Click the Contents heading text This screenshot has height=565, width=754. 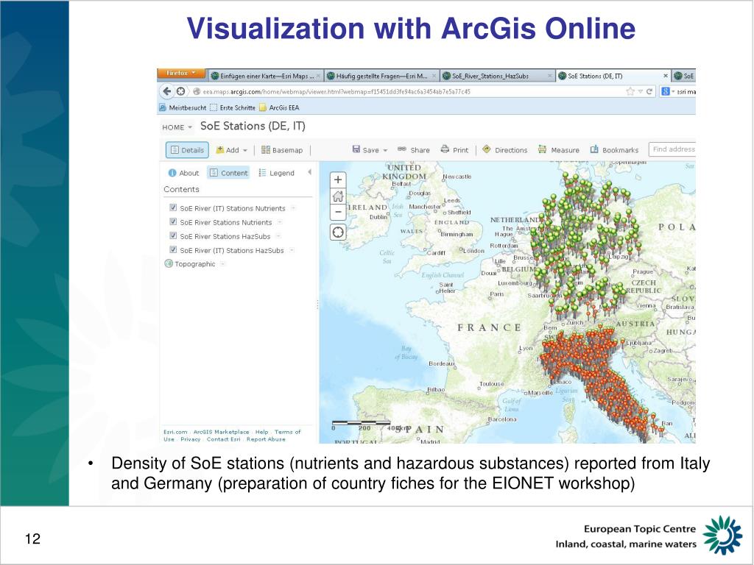(x=181, y=189)
